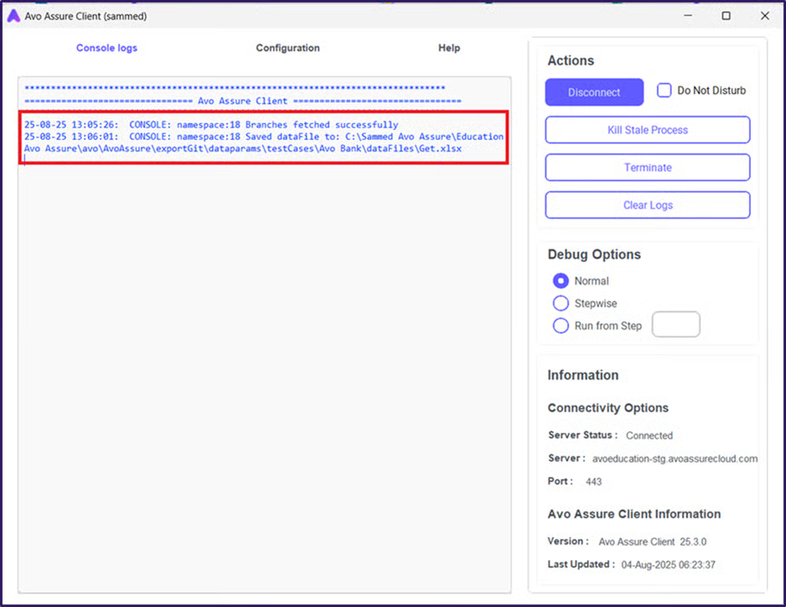
Task: Enable the Do Not Disturb checkbox
Action: (x=665, y=90)
